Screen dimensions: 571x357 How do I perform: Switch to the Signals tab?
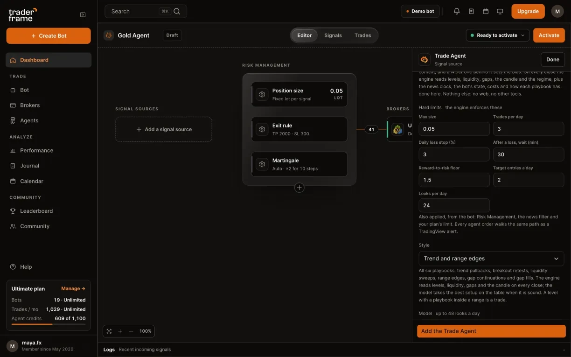click(x=333, y=35)
